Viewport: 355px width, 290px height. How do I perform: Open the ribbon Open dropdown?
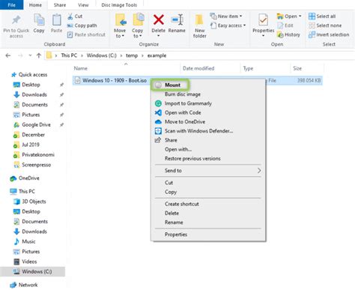point(289,16)
